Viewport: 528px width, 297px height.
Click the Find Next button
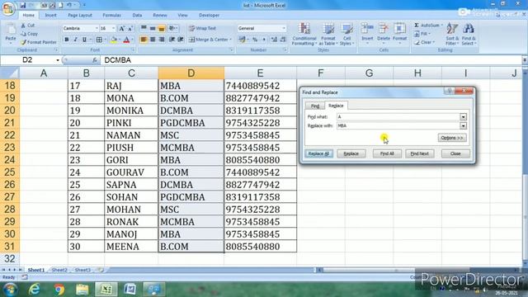pyautogui.click(x=420, y=153)
